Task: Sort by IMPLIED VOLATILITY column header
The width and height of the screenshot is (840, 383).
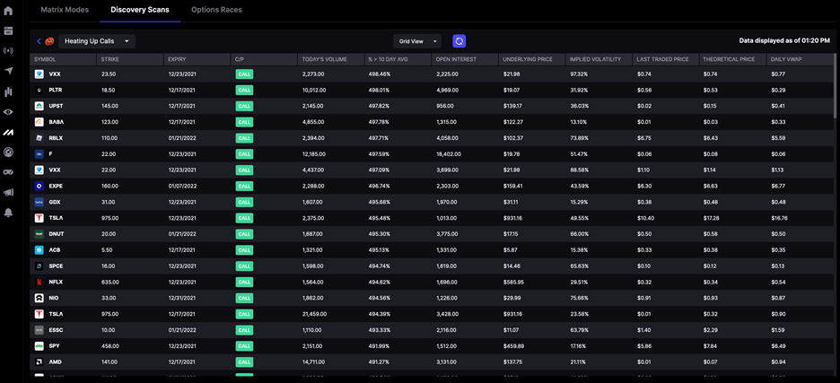Action: pos(595,59)
